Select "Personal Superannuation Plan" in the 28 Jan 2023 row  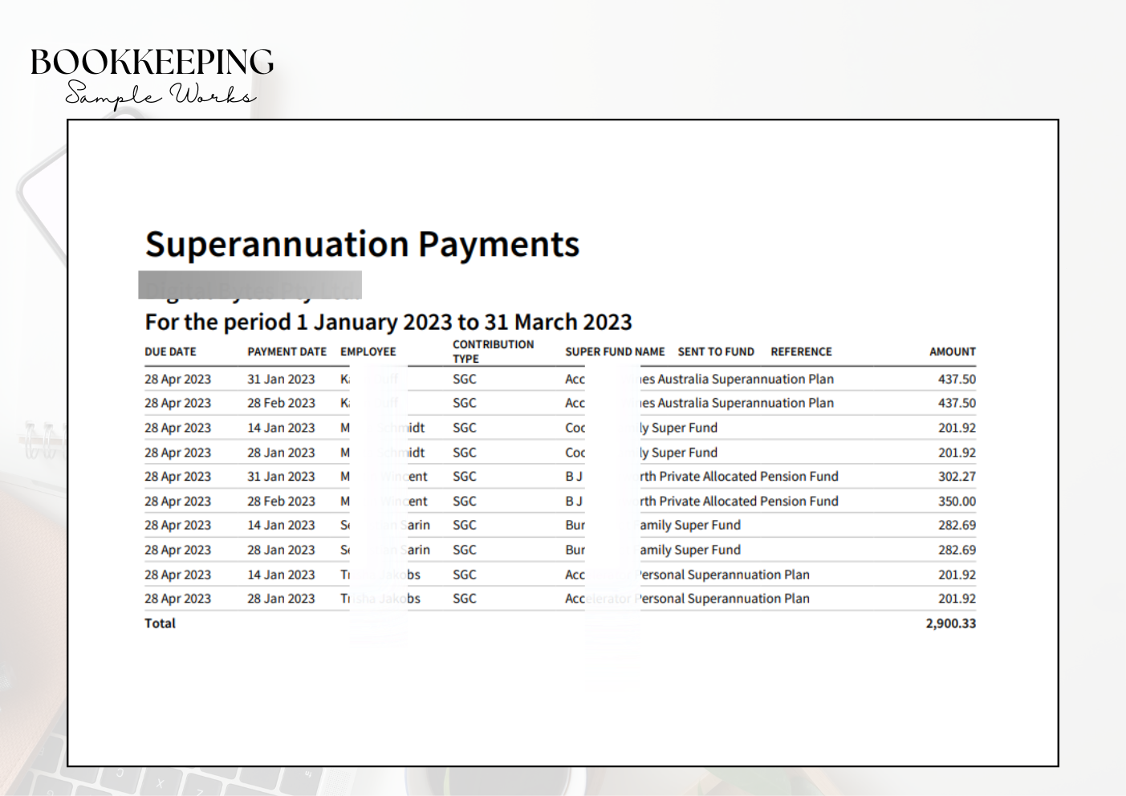(722, 599)
